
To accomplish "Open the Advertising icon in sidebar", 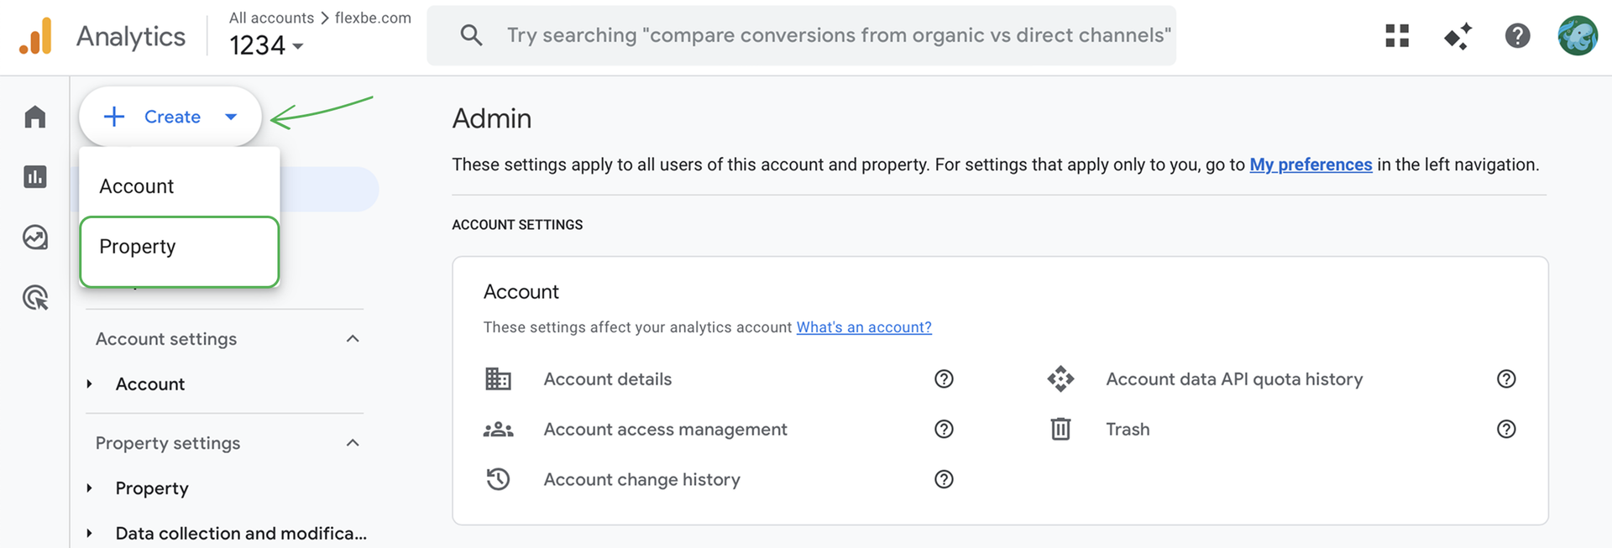I will (x=34, y=298).
